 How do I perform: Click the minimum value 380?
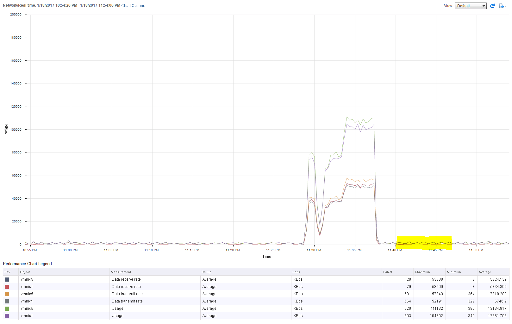tap(471, 308)
